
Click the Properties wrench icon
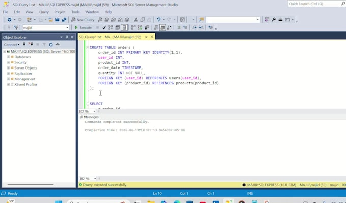click(274, 20)
